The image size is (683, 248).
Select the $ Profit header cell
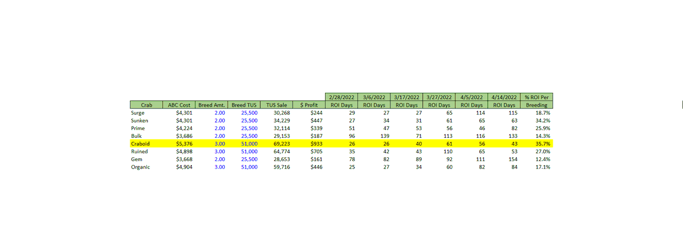309,105
